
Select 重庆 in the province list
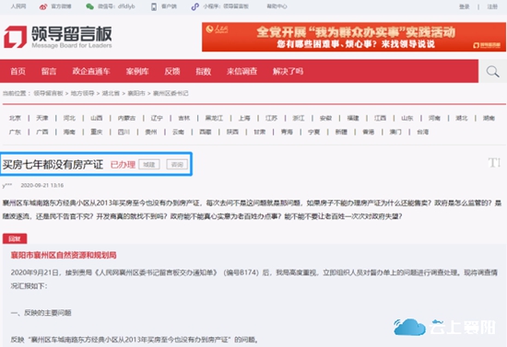[97, 132]
